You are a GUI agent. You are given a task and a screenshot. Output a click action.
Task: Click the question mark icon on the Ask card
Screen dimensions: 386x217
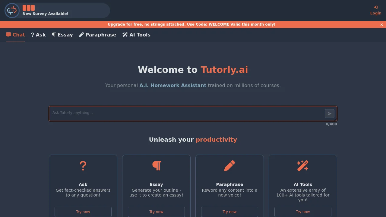pyautogui.click(x=83, y=166)
